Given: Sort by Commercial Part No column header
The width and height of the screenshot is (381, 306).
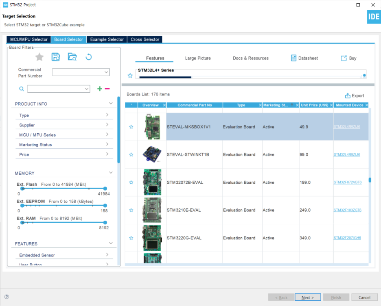Looking at the screenshot, I should 195,105.
